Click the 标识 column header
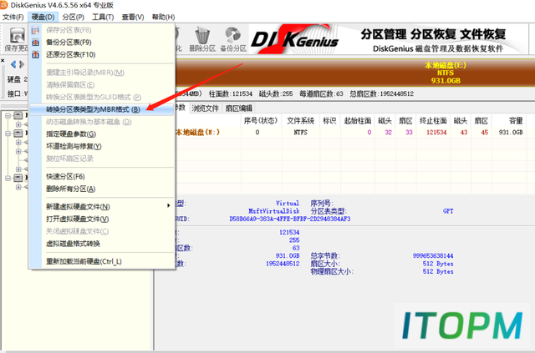Screen dimensions: 535x353 coord(329,121)
